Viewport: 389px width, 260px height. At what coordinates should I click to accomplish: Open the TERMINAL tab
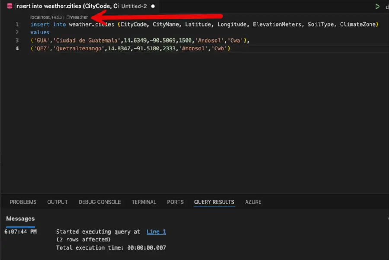point(143,202)
